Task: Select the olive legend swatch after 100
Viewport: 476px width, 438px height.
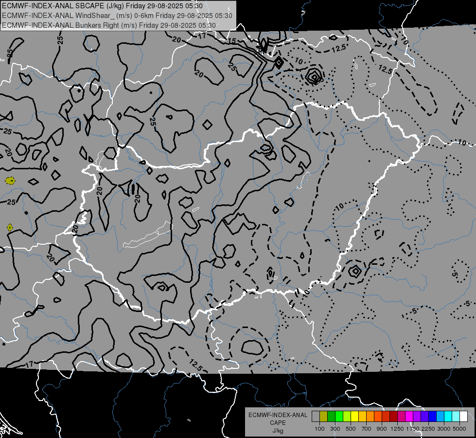Action: [323, 417]
